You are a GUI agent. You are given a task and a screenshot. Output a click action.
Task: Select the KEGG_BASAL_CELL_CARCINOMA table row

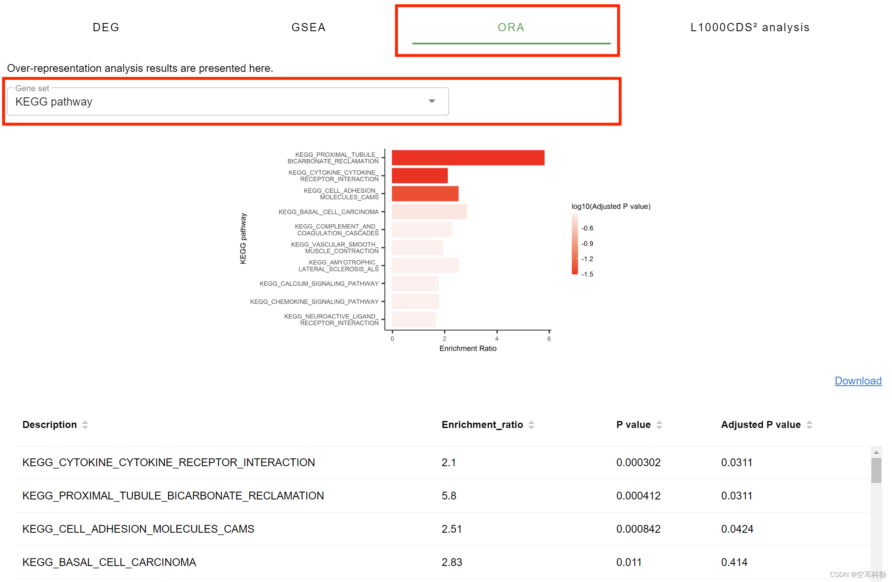click(x=109, y=562)
